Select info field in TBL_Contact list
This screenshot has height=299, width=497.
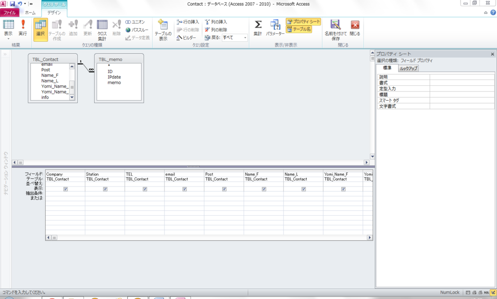pos(45,97)
